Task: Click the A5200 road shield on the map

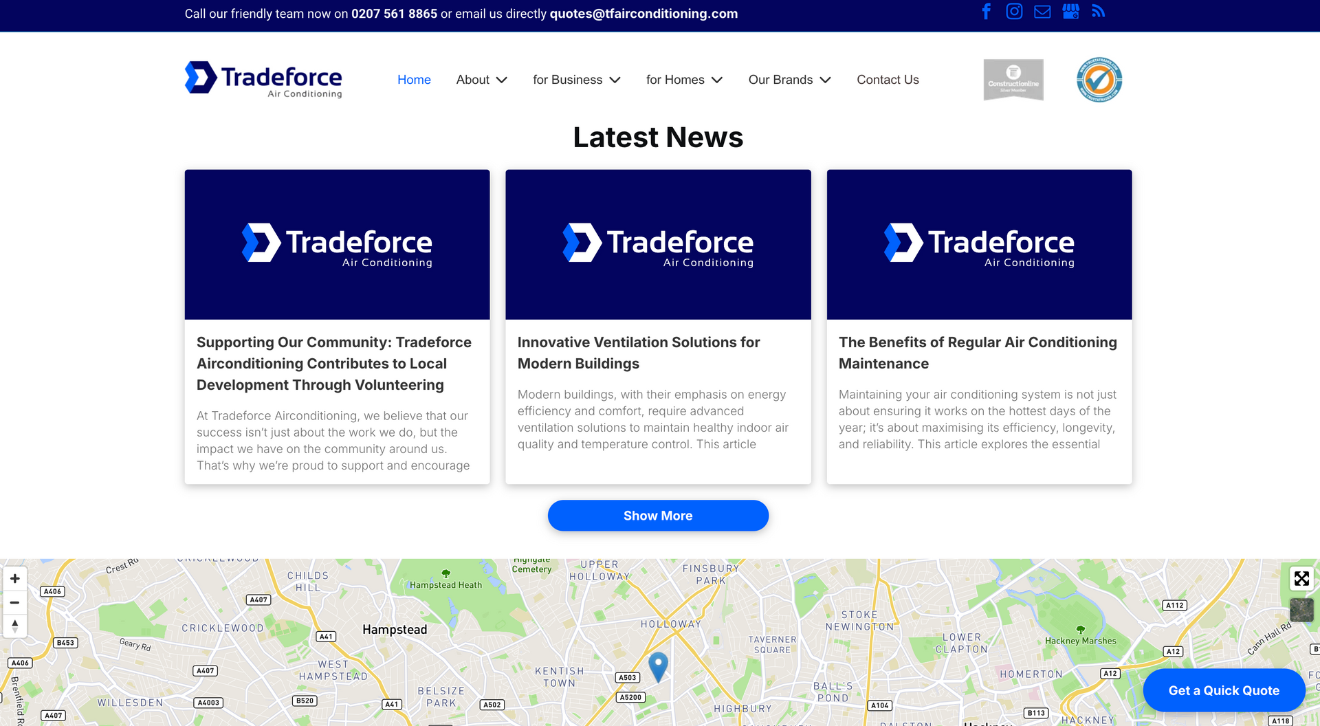Action: tap(630, 697)
